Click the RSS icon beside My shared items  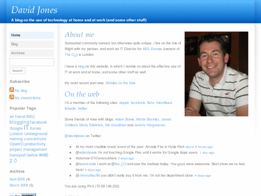(11, 97)
